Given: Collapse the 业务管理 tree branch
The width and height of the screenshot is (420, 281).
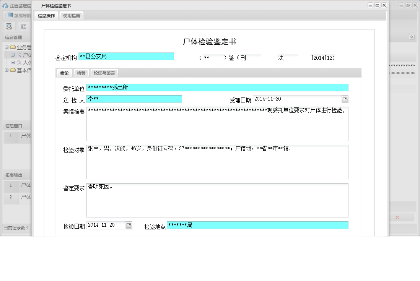Looking at the screenshot, I should tap(7, 47).
